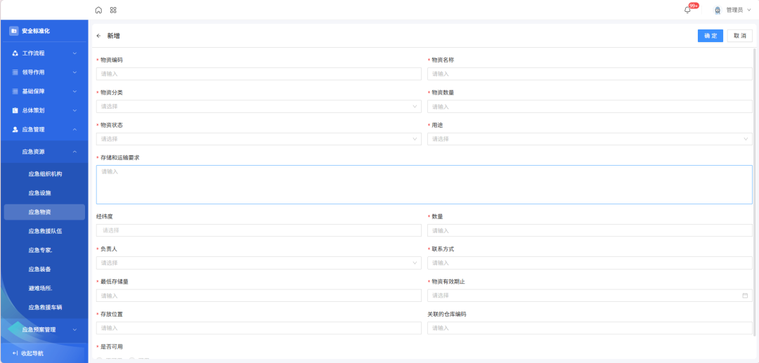Click the 是否可用 field label

point(111,347)
